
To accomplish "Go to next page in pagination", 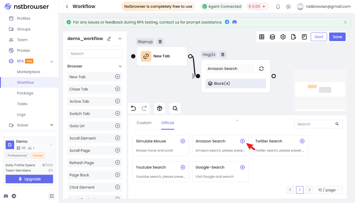I will pos(310,190).
